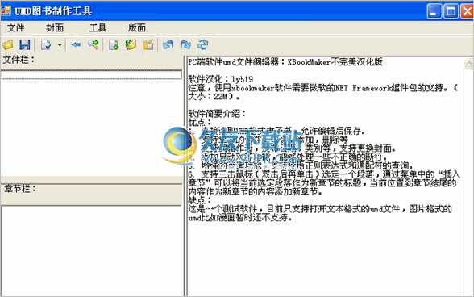The image size is (474, 297).
Task: Close the UMD图书制作工具 window
Action: tap(467, 11)
